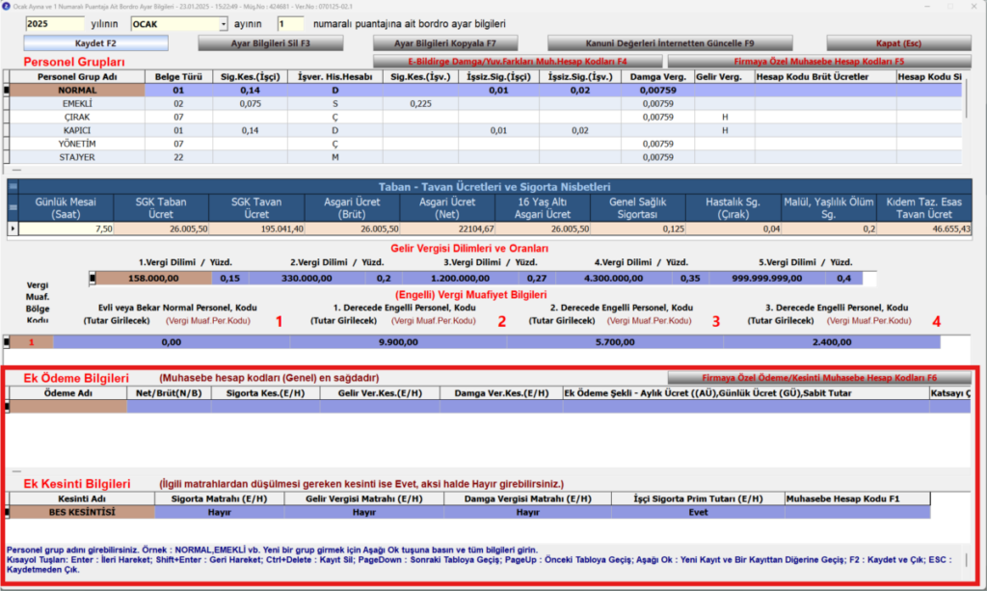Click the Taban-Tavan table top-left selector icon

(13, 186)
